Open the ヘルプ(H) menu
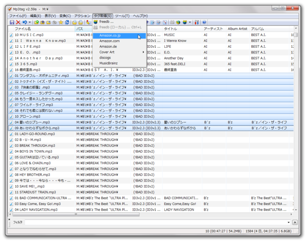 tap(140, 16)
